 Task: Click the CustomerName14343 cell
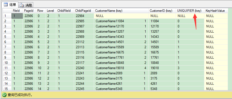coord(121,36)
